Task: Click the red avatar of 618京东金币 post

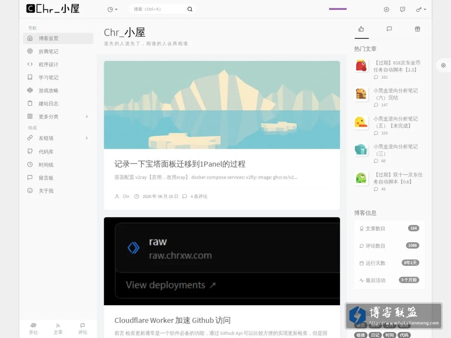Action: tap(361, 66)
